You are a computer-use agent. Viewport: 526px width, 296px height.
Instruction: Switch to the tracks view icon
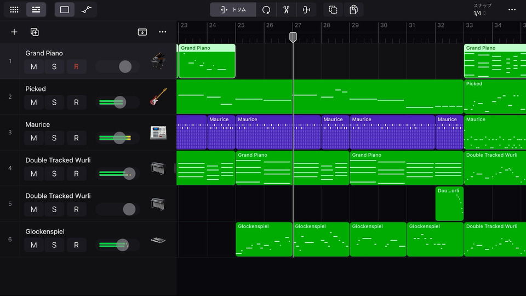[36, 10]
